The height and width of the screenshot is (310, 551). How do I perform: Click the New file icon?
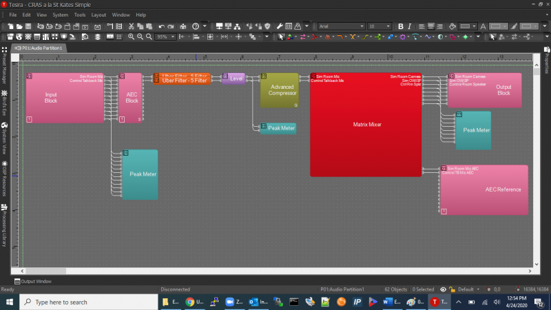coord(10,26)
